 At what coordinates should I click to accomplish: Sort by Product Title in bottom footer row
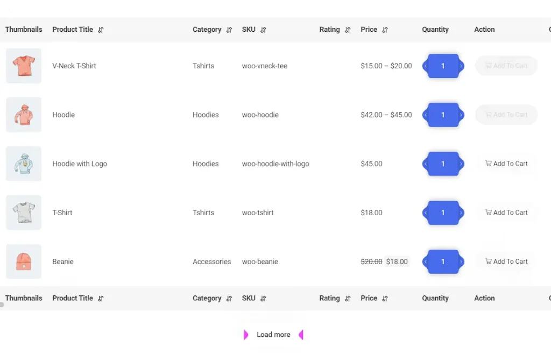pyautogui.click(x=101, y=299)
